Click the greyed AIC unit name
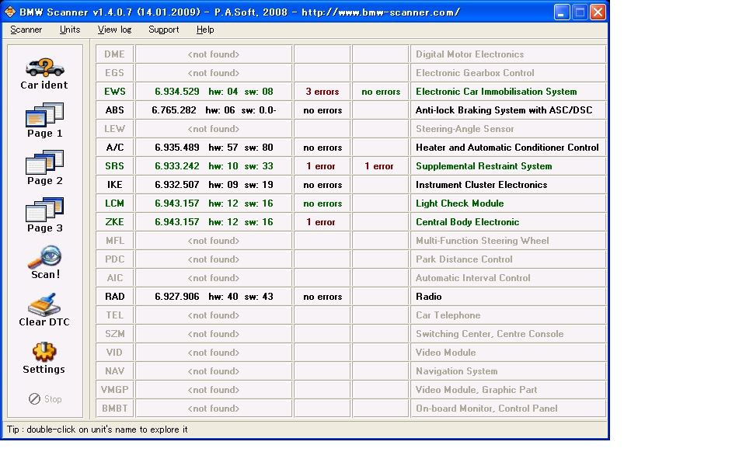 pyautogui.click(x=115, y=278)
